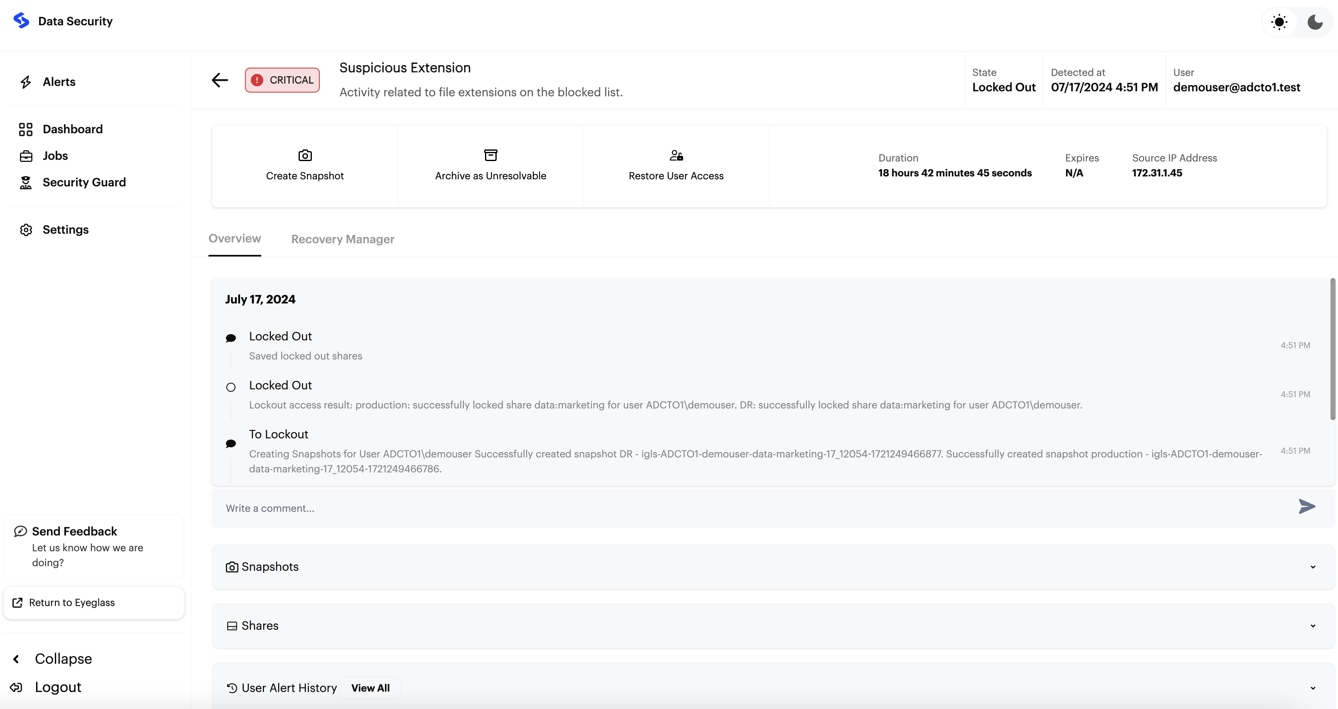The image size is (1338, 709).
Task: Expand the User Alert History chevron
Action: (1313, 688)
